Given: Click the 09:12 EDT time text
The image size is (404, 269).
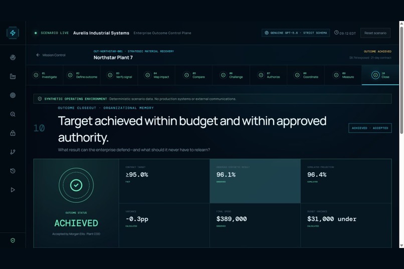Looking at the screenshot, I should (347, 34).
